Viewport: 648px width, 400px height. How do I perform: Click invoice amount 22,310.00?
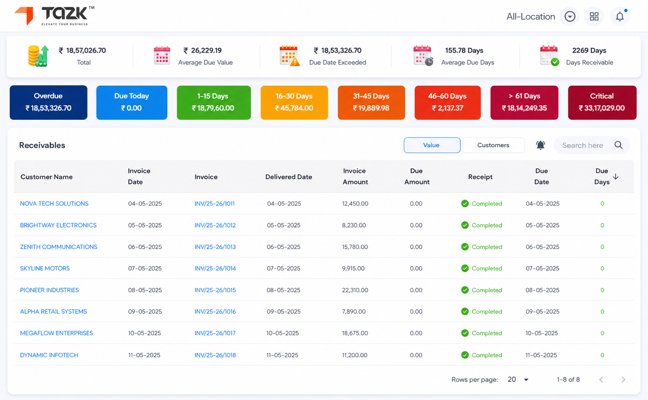point(355,290)
